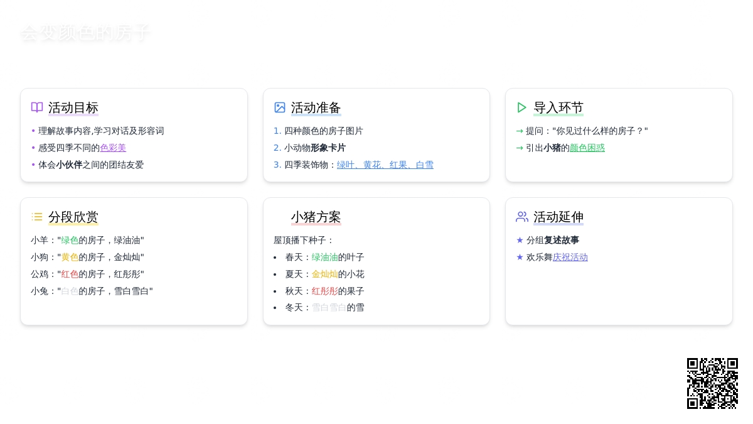Open the 绿叶、黄花、红果、白雪 link

(385, 165)
